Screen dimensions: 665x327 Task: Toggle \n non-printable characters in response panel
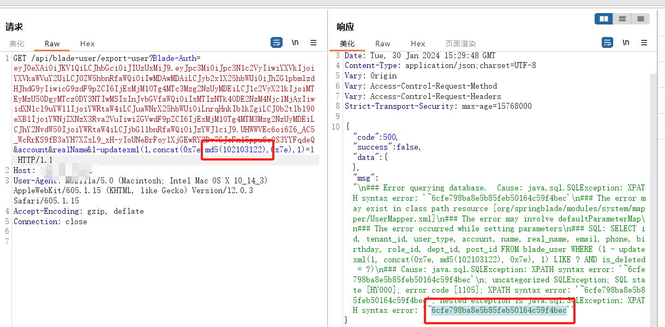(x=626, y=42)
